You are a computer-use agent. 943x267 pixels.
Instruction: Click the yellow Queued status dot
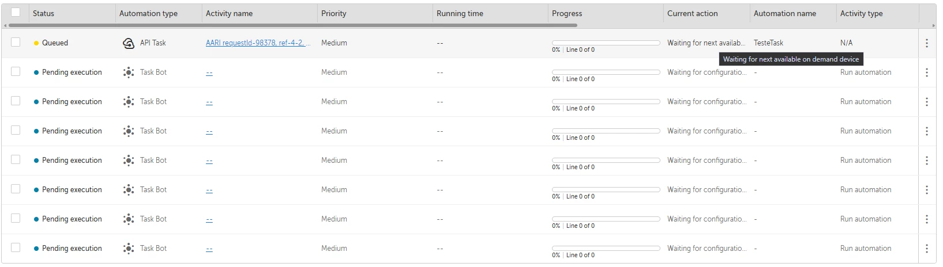pos(36,43)
